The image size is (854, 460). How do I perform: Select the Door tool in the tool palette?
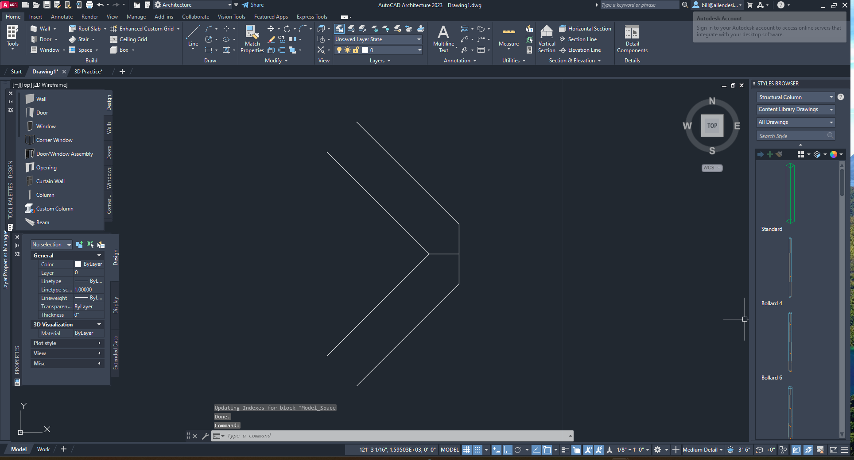[42, 112]
